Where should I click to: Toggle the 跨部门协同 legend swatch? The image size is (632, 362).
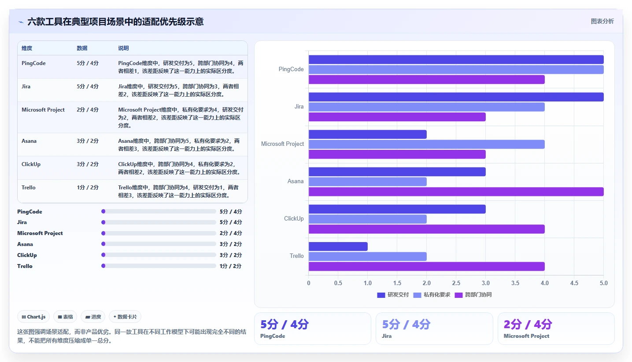point(458,295)
